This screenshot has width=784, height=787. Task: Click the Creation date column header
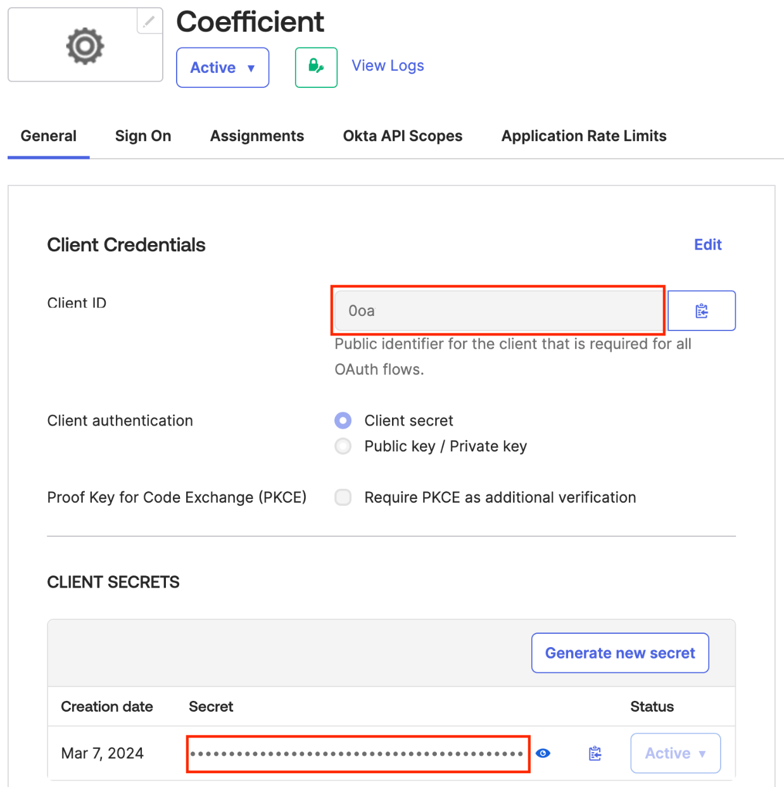point(107,707)
